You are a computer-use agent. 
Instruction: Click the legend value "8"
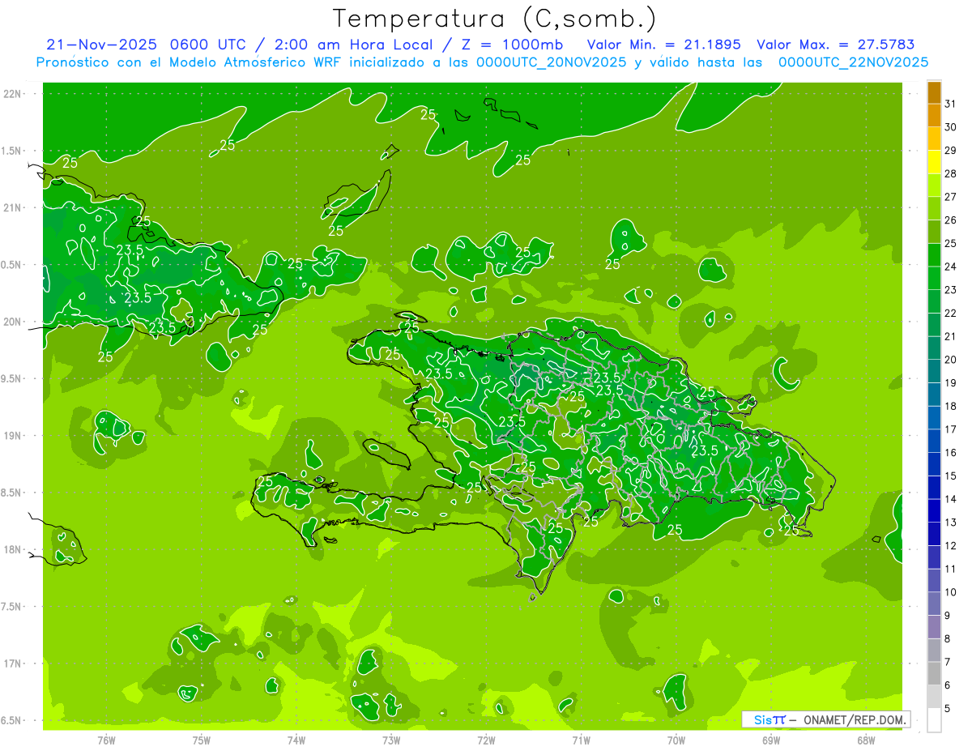tap(948, 639)
